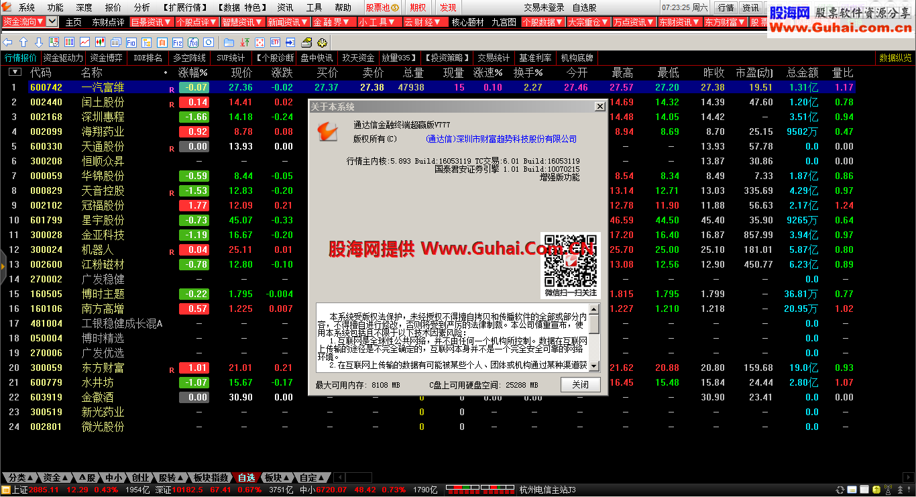Click the news document toolbar icon
Screen dimensions: 916x497
(116, 42)
